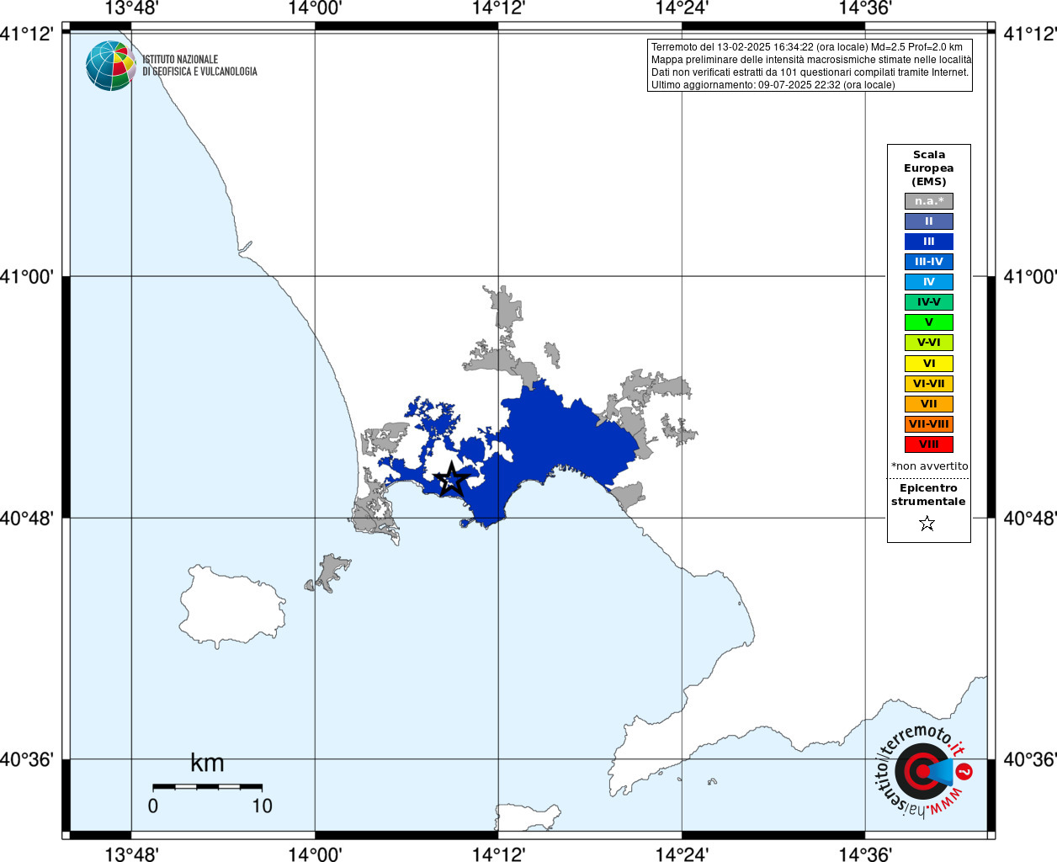Click the 'km' scale bar label
Viewport: 1057px width, 862px height.
coord(207,764)
